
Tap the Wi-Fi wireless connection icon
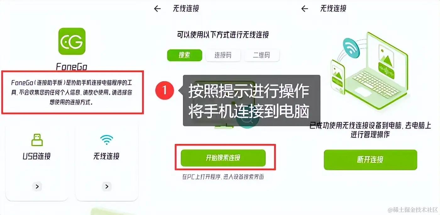(x=107, y=140)
